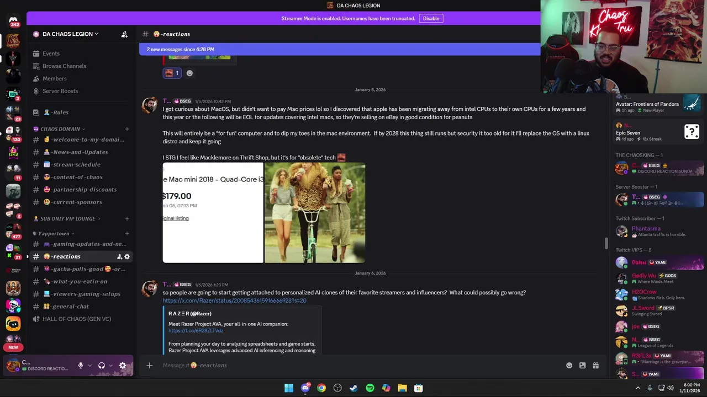Open RAZER (@Razer) embed author link
The height and width of the screenshot is (397, 707).
189,314
